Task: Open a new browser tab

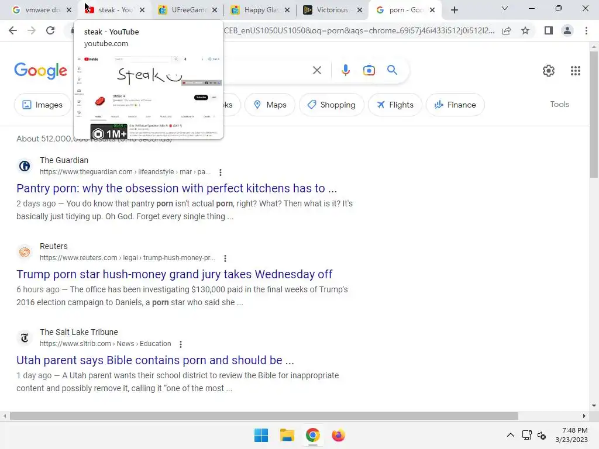Action: [x=454, y=10]
